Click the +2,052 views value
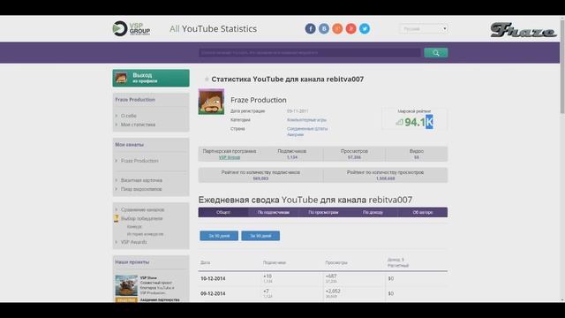565x318 pixels. (x=333, y=291)
